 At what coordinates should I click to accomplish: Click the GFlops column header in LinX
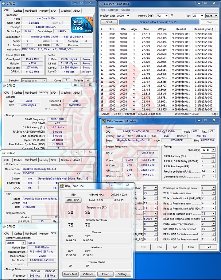tap(162, 29)
